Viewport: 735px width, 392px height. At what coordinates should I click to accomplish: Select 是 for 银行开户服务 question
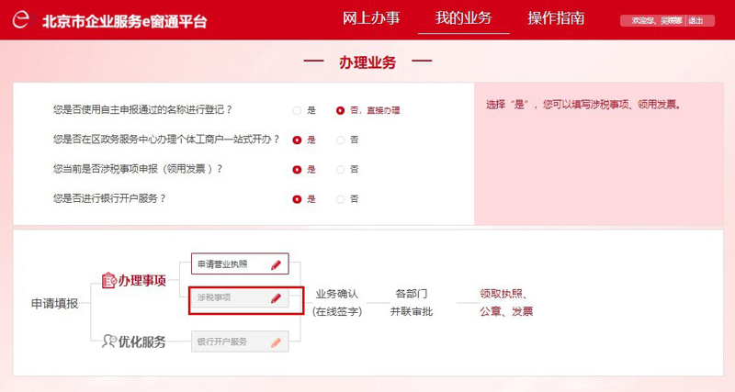tap(297, 198)
